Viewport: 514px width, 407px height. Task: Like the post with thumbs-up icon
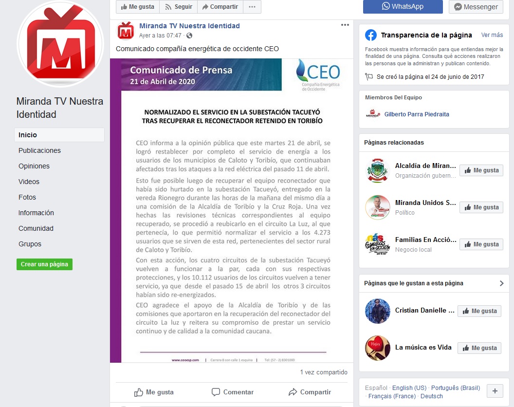[154, 392]
